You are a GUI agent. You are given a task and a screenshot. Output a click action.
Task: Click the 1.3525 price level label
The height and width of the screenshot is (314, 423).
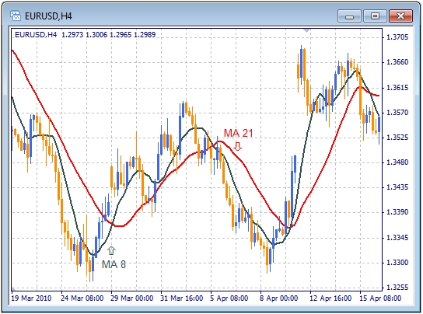click(x=397, y=138)
